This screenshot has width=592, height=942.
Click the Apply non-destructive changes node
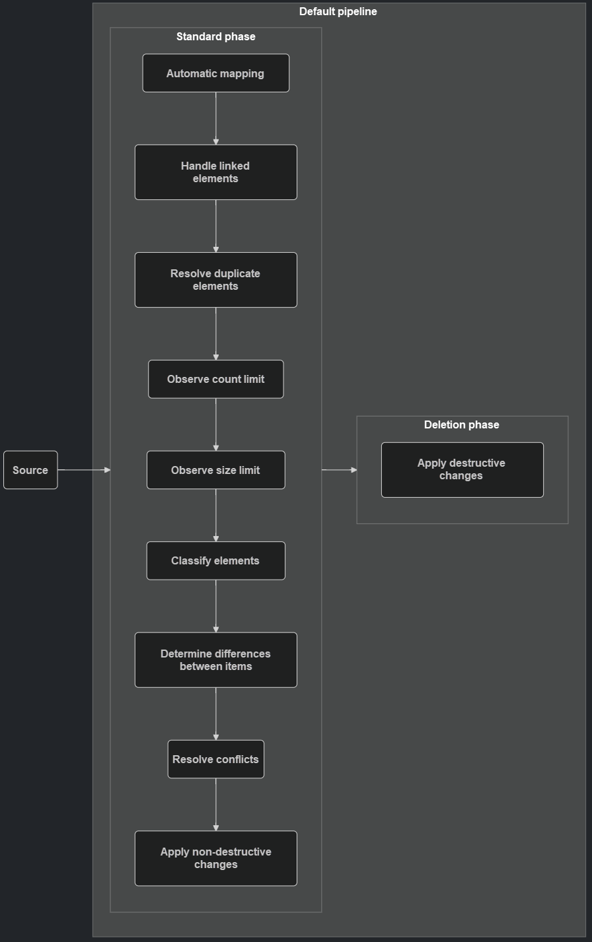[x=216, y=858]
